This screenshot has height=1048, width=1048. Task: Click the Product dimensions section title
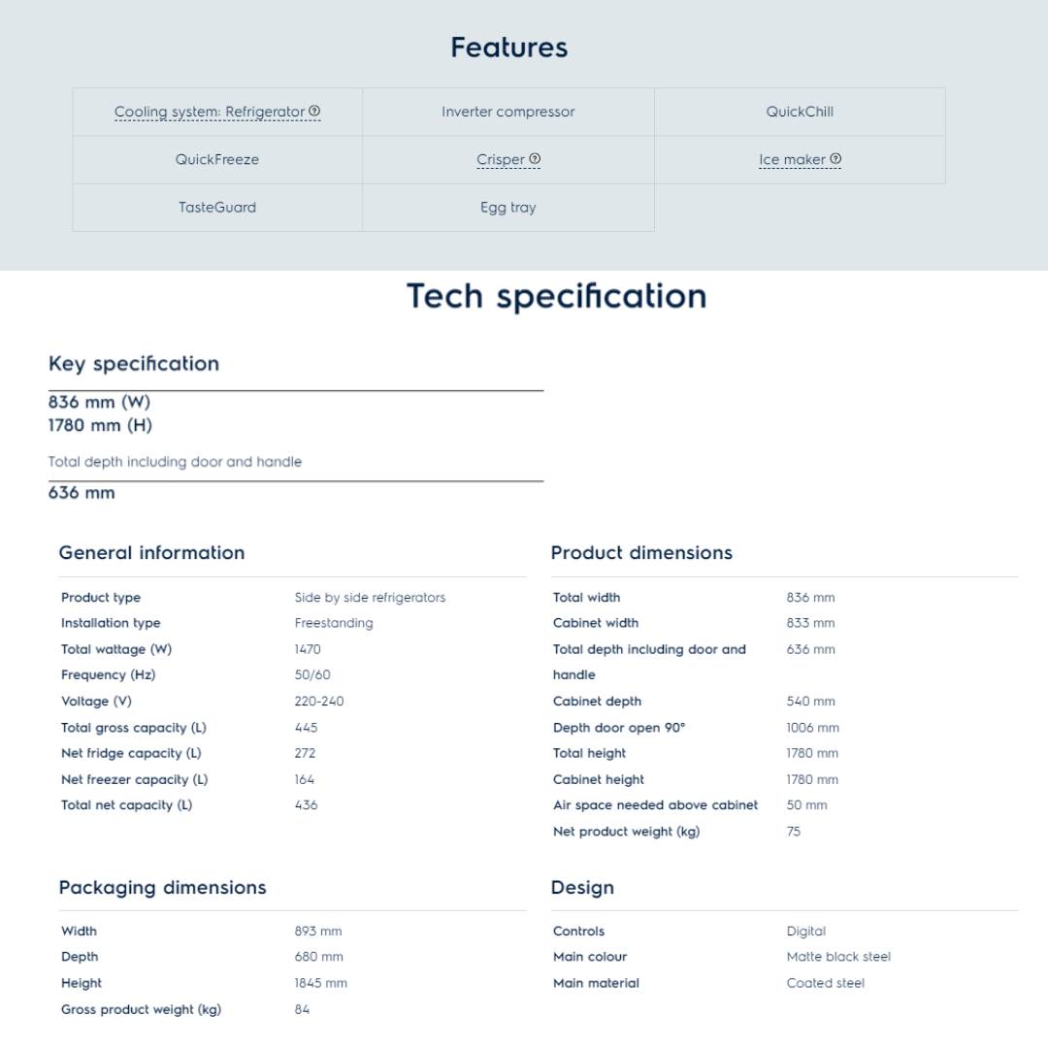(x=641, y=553)
